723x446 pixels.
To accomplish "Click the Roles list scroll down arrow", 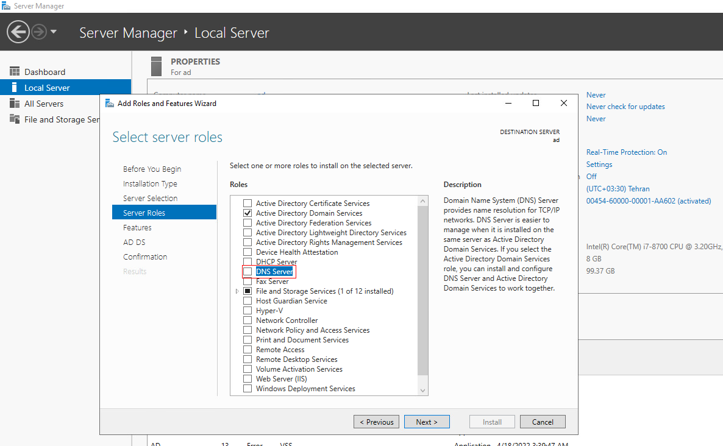I will point(423,391).
